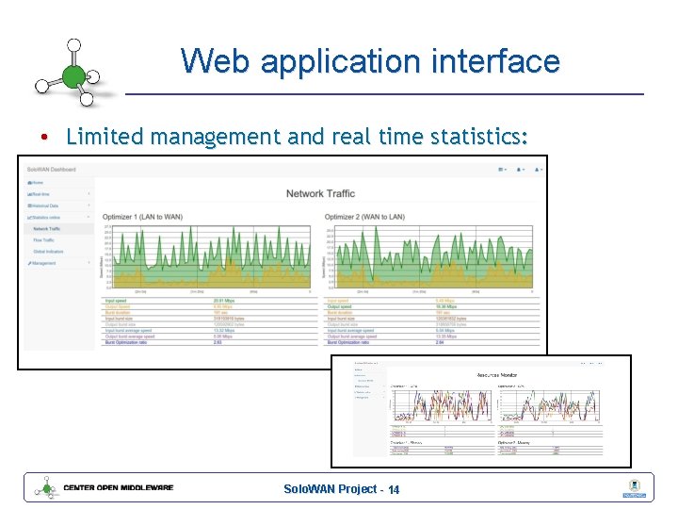The image size is (678, 509).
Task: Click Output speed row under Optimizer 2
Action: tap(432, 306)
